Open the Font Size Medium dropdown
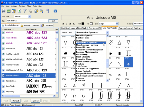Viewport: 144px width, 107px height. point(23,17)
